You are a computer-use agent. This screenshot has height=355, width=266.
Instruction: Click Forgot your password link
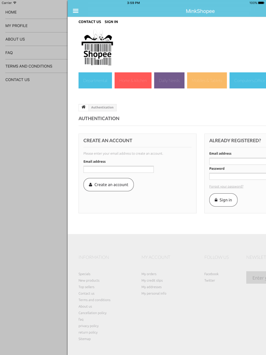coord(226,187)
